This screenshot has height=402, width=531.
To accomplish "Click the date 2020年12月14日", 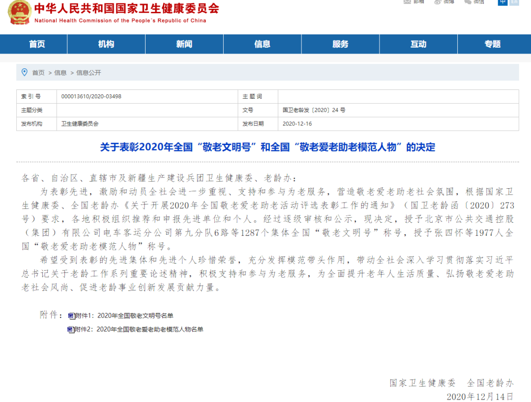I will click(x=480, y=397).
